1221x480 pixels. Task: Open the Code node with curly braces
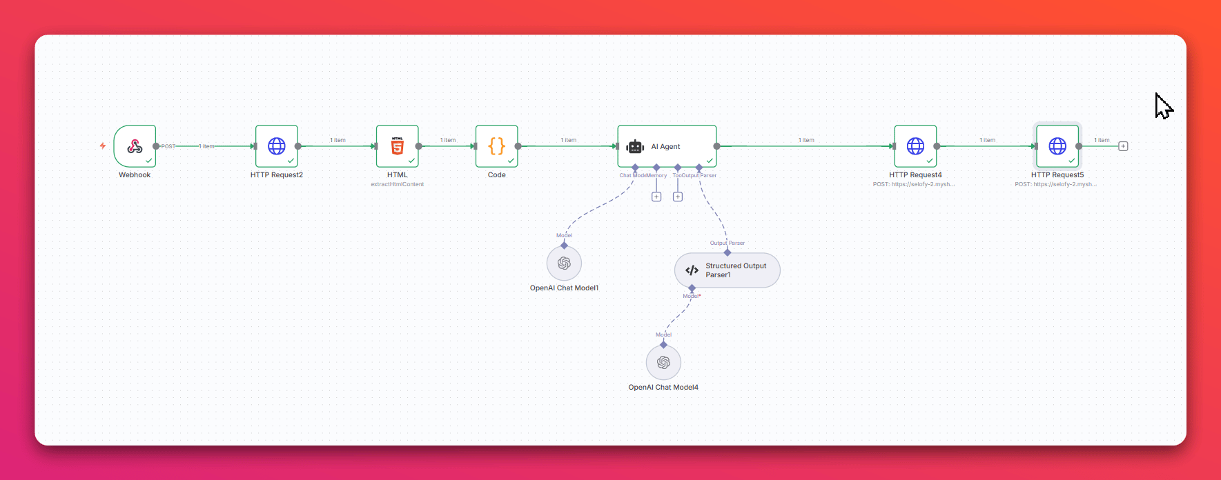coord(497,146)
